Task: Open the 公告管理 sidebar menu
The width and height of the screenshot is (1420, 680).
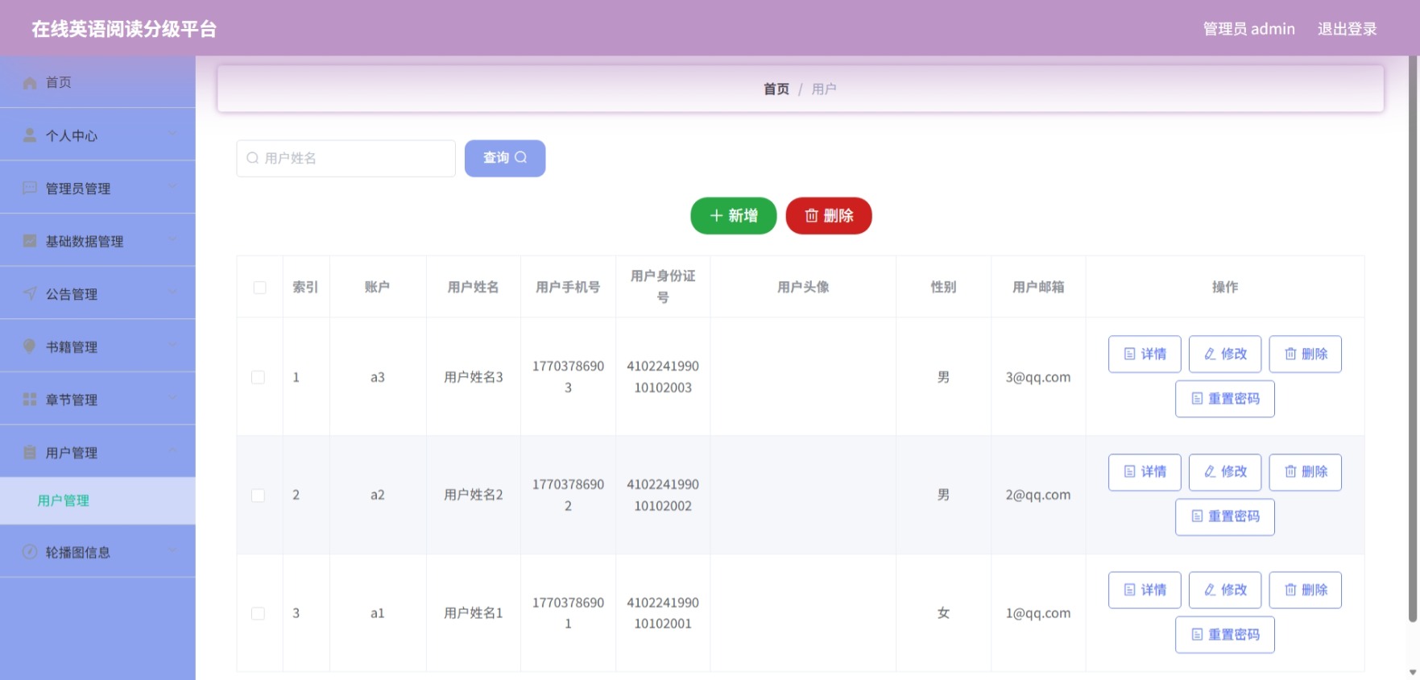Action: (97, 294)
